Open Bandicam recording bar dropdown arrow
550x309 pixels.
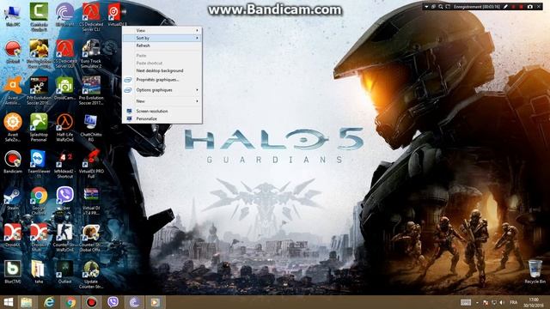coord(426,7)
